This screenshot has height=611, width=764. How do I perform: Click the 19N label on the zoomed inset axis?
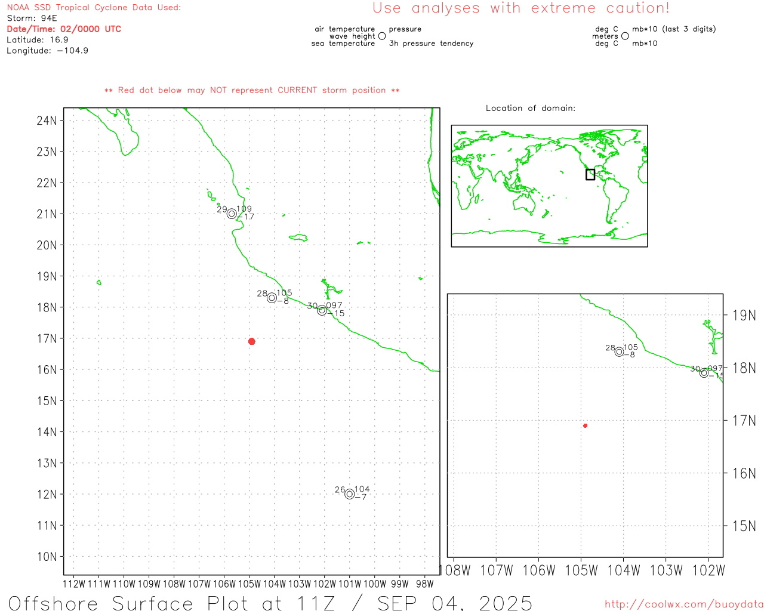click(744, 316)
